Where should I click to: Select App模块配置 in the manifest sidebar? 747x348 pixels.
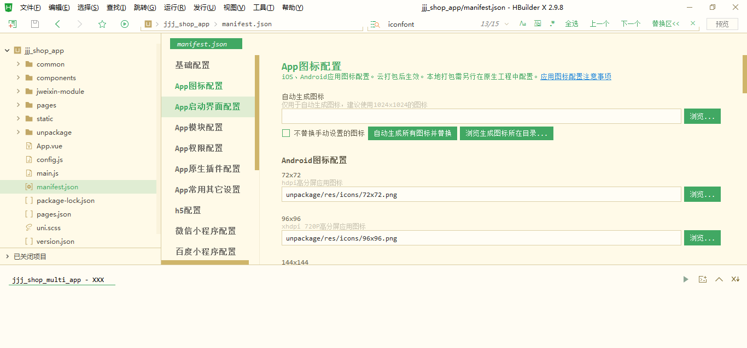coord(199,128)
